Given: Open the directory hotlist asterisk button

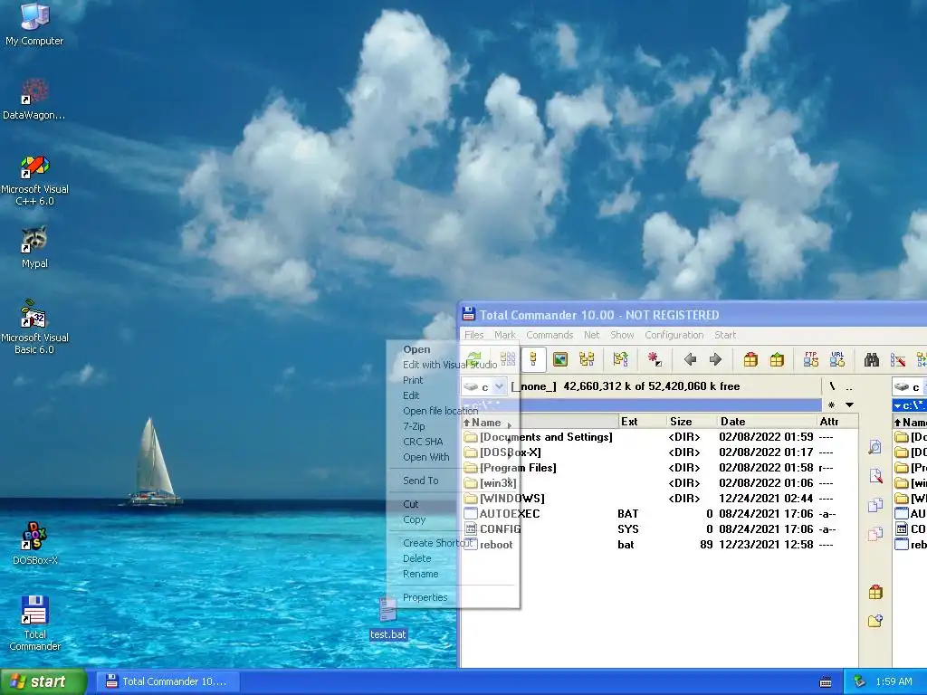Looking at the screenshot, I should point(831,405).
